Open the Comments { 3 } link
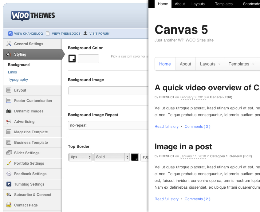 pos(198,127)
